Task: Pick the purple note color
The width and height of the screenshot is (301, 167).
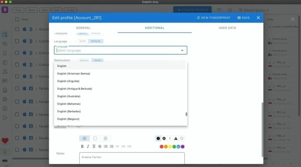Action: (x=183, y=147)
